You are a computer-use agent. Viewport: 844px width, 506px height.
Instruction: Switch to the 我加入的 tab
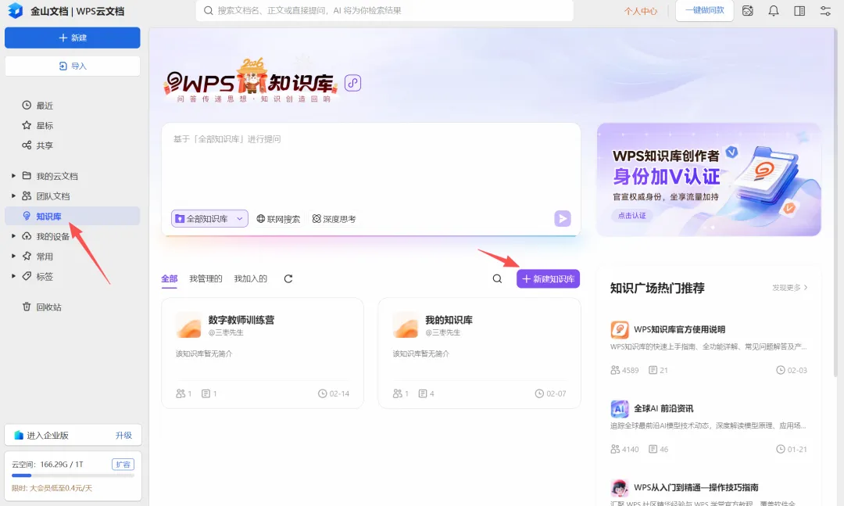coord(250,278)
